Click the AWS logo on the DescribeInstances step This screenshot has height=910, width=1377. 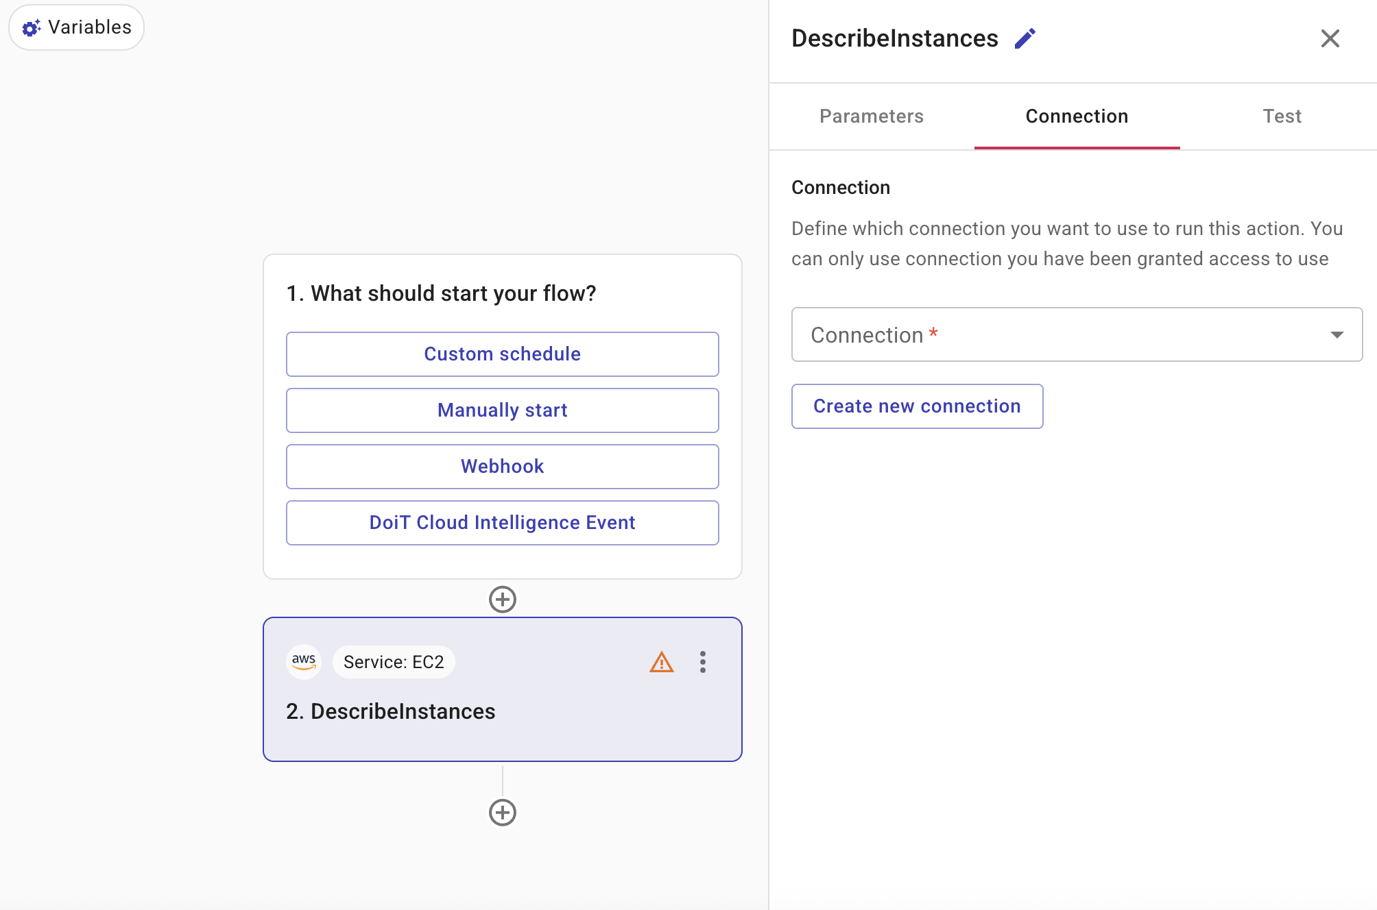pyautogui.click(x=303, y=661)
